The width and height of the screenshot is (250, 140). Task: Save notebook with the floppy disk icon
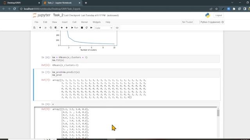[x=34, y=28]
